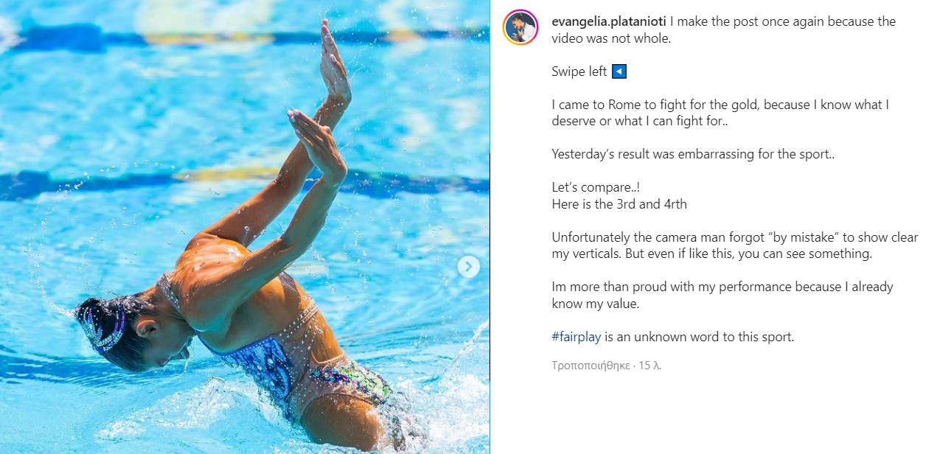Click the next photo arrow on the carousel
Viewport: 951px width, 454px height.
coord(468,267)
